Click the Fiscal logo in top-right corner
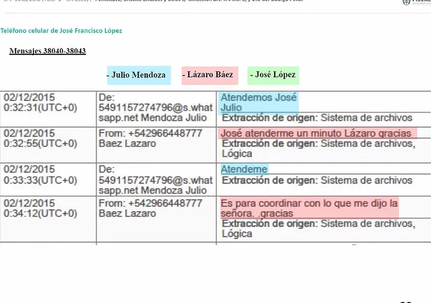 click(x=416, y=2)
